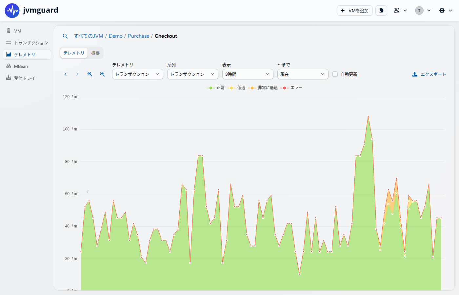
Task: Open the user account T menu
Action: pos(423,10)
